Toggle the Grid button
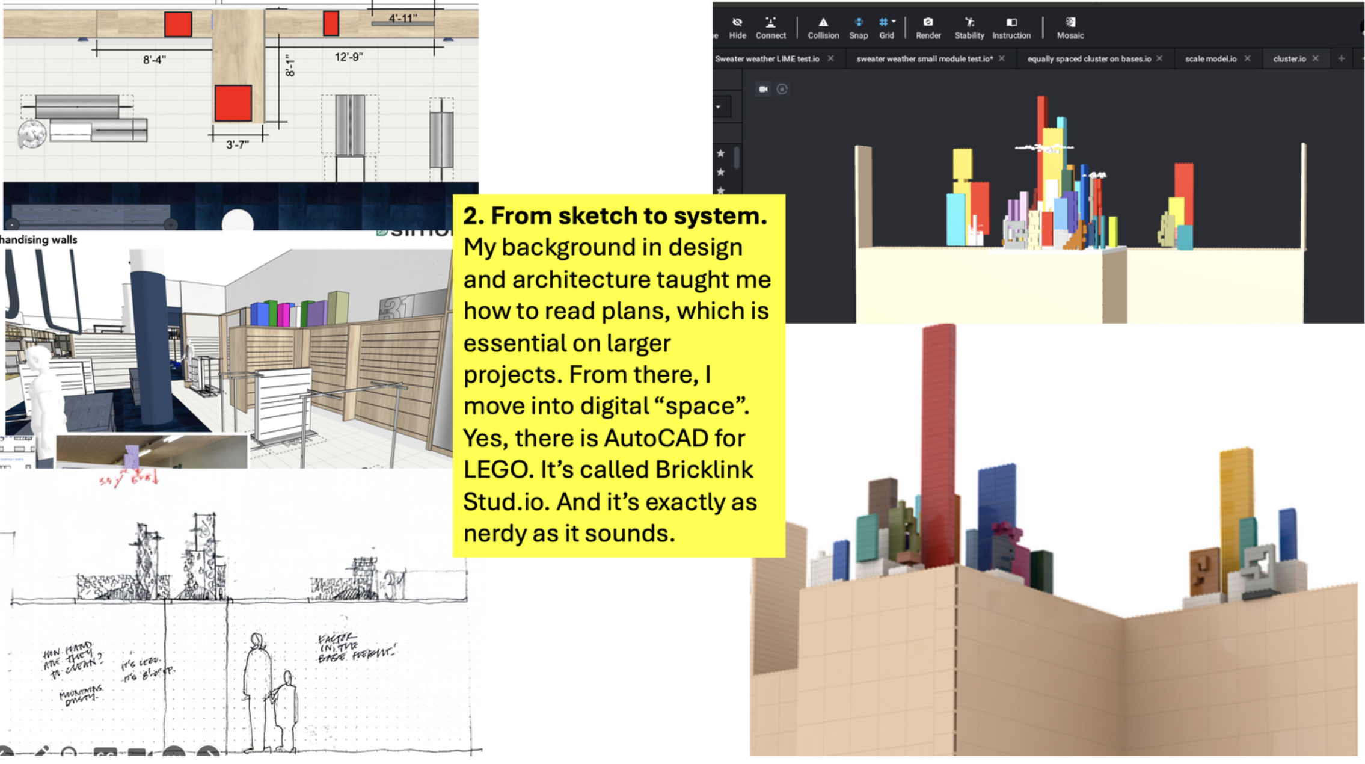The image size is (1365, 764). tap(883, 23)
